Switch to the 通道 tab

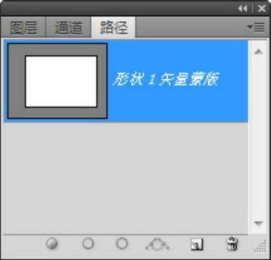69,28
